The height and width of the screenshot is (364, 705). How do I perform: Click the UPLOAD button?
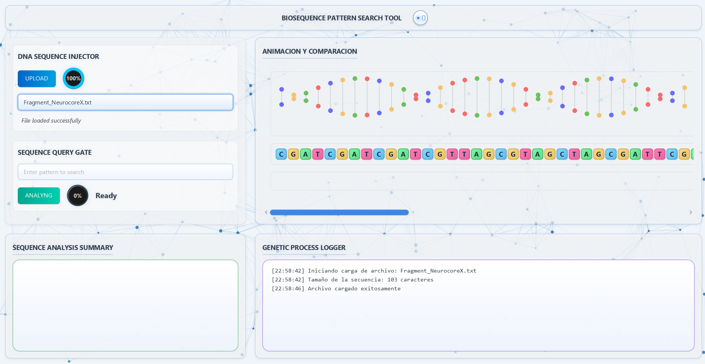pyautogui.click(x=37, y=79)
